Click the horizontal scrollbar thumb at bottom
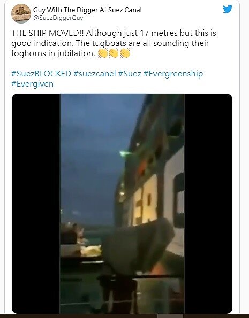249x318 pixels. pos(170,316)
